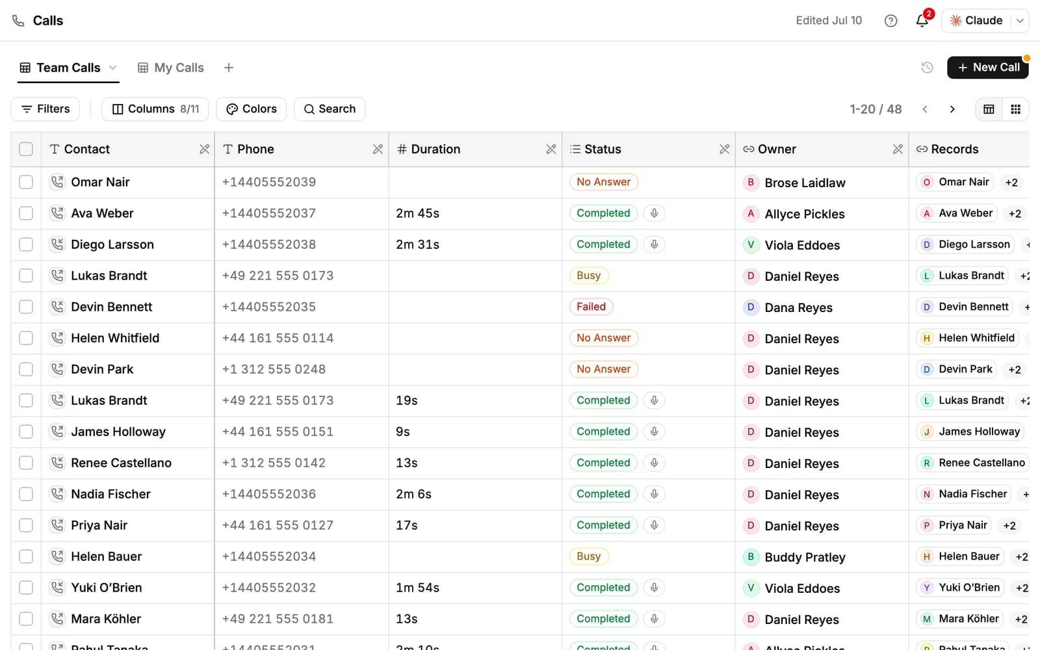
Task: Click recording microphone in Nadia Fischer row
Action: click(x=655, y=494)
